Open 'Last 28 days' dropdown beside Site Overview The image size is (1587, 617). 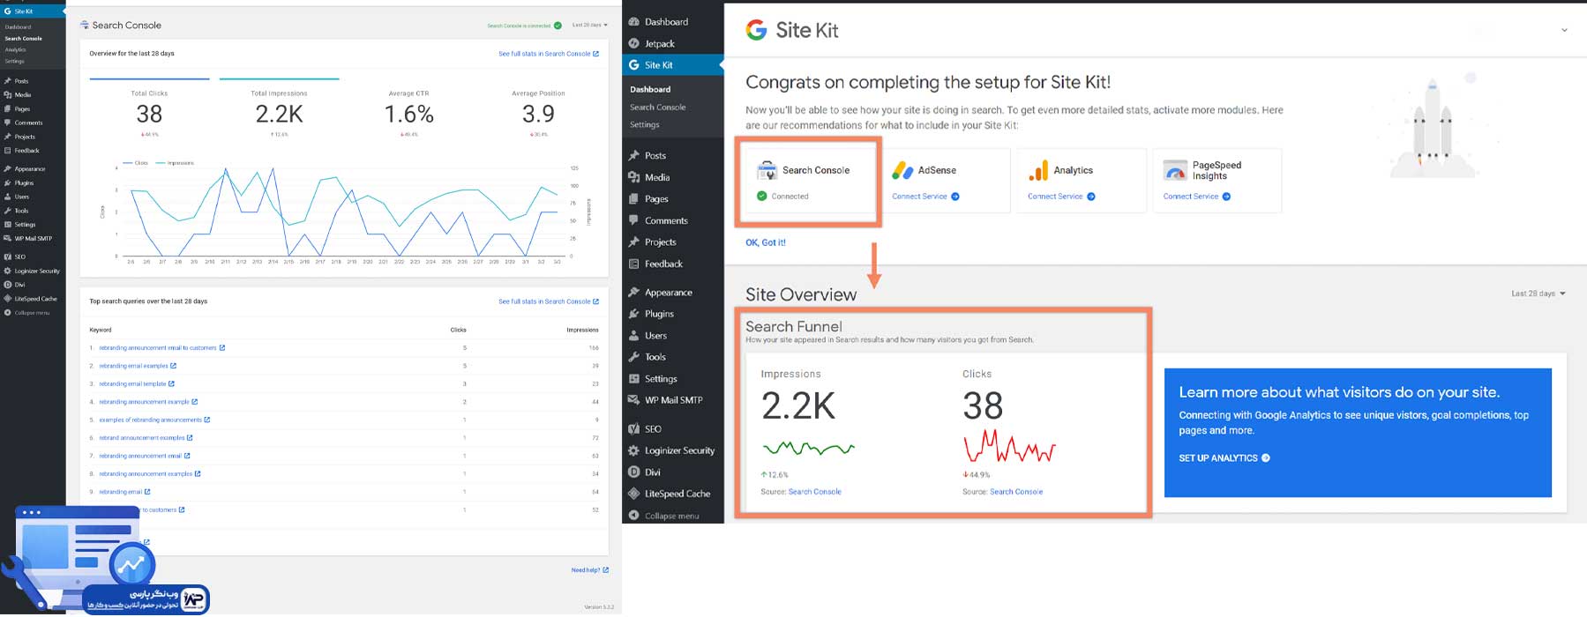pyautogui.click(x=1538, y=294)
